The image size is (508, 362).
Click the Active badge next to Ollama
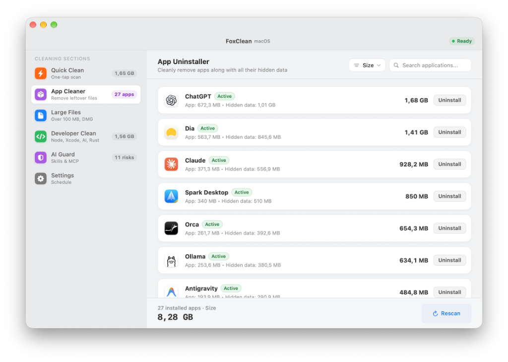(219, 256)
